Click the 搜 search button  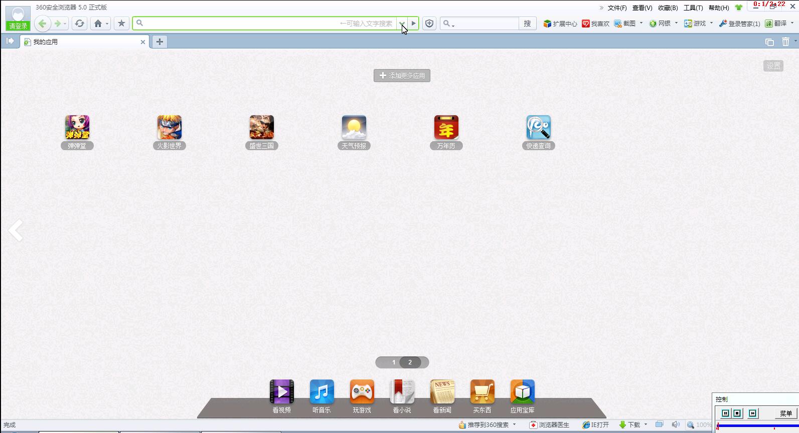(527, 24)
